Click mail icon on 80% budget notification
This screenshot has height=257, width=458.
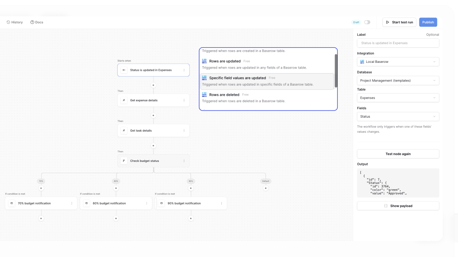(86, 203)
